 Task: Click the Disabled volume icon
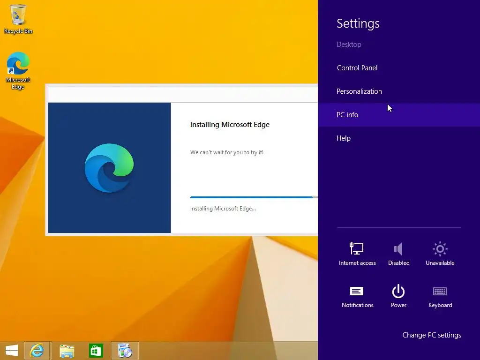[398, 254]
